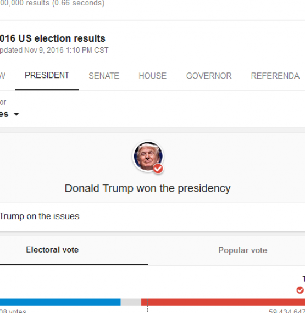Switch to the Popular vote tab

(243, 250)
